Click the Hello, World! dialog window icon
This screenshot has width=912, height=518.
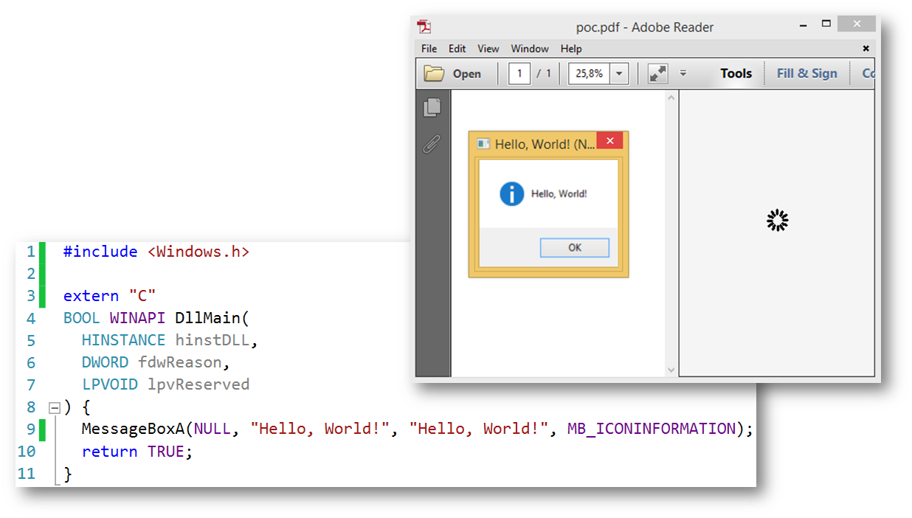[483, 144]
